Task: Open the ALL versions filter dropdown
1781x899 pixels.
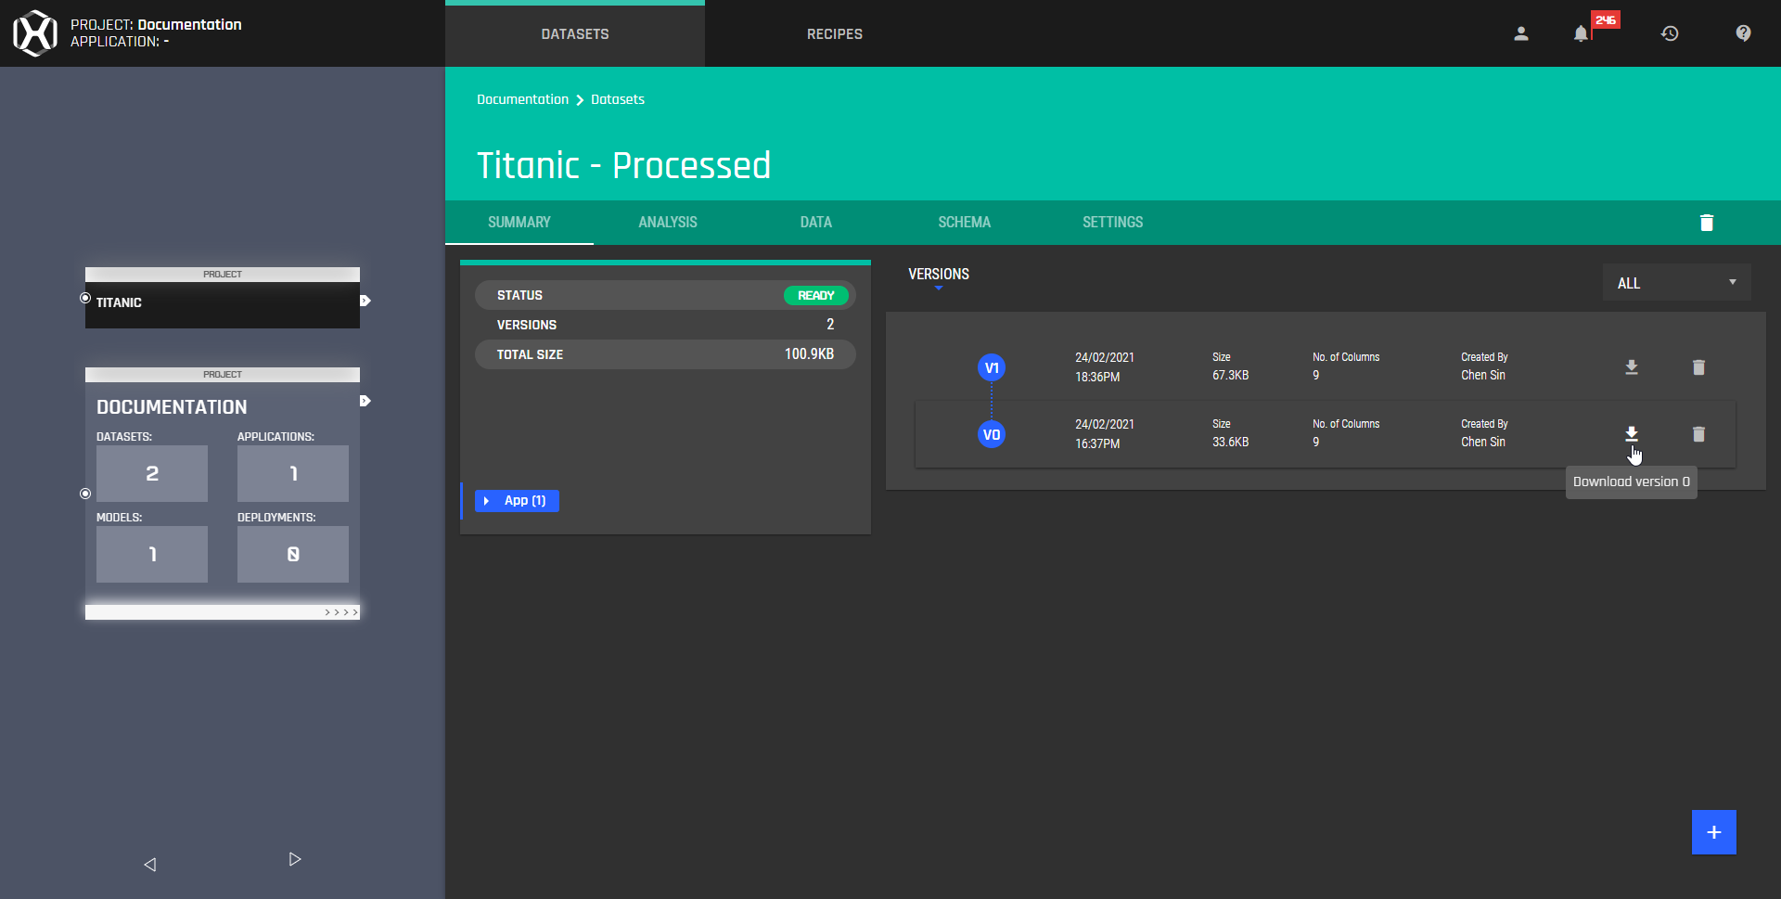Action: [1677, 283]
